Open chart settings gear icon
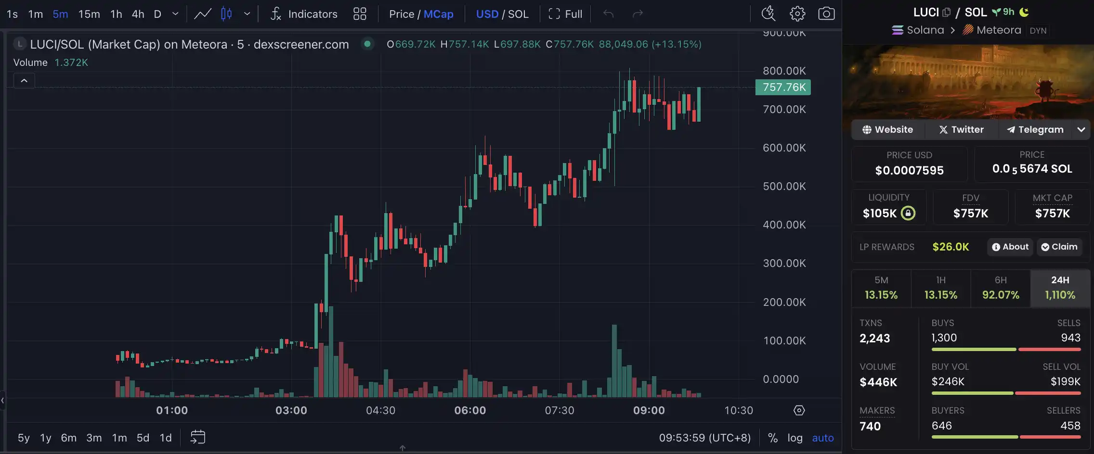 click(x=797, y=14)
